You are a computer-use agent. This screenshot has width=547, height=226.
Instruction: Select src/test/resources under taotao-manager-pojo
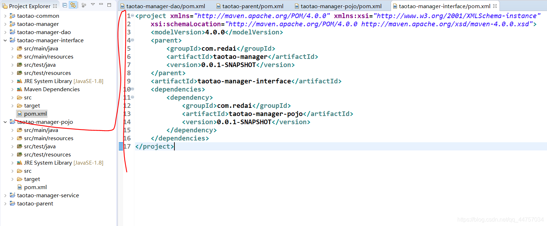(x=48, y=155)
